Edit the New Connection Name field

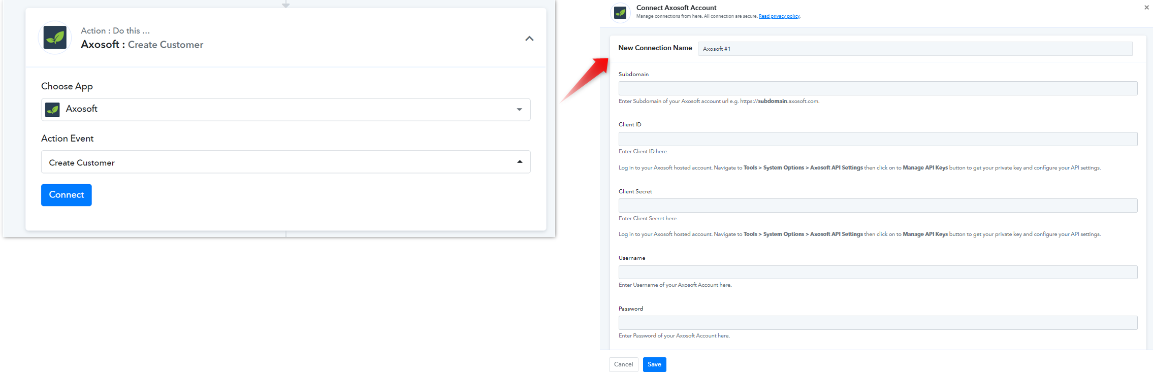[915, 49]
